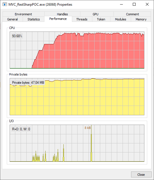Click the 93.68% CPU value label
Screen dimensions: 154x180
pyautogui.click(x=17, y=36)
